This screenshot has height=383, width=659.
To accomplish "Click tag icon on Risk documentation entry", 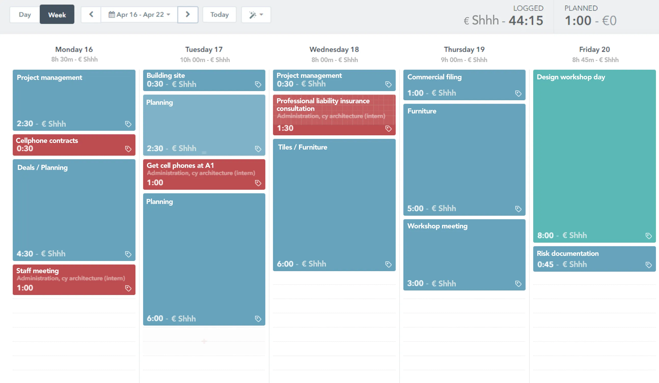I will point(648,265).
